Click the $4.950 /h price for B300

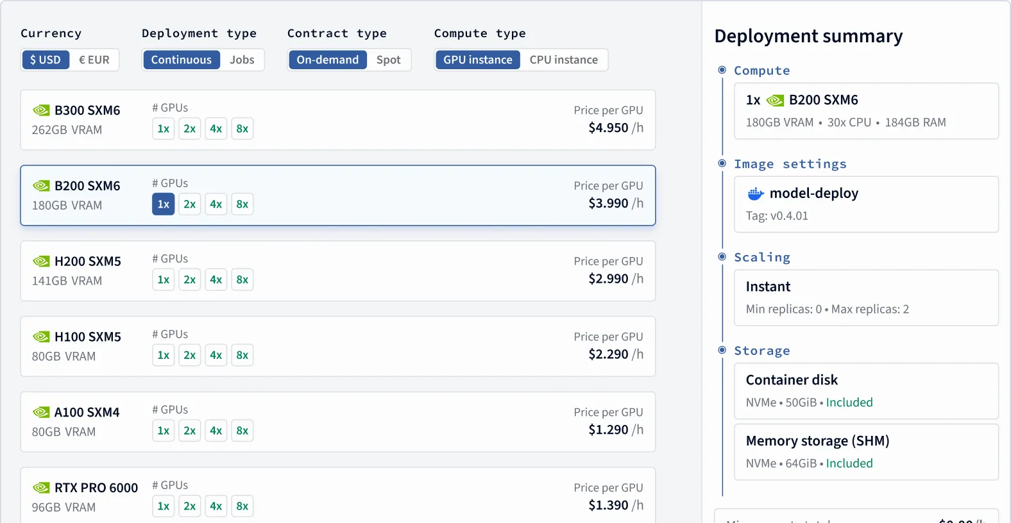click(x=616, y=128)
